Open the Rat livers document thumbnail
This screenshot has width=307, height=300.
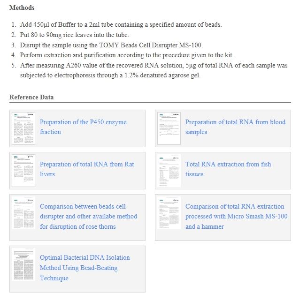(x=23, y=171)
